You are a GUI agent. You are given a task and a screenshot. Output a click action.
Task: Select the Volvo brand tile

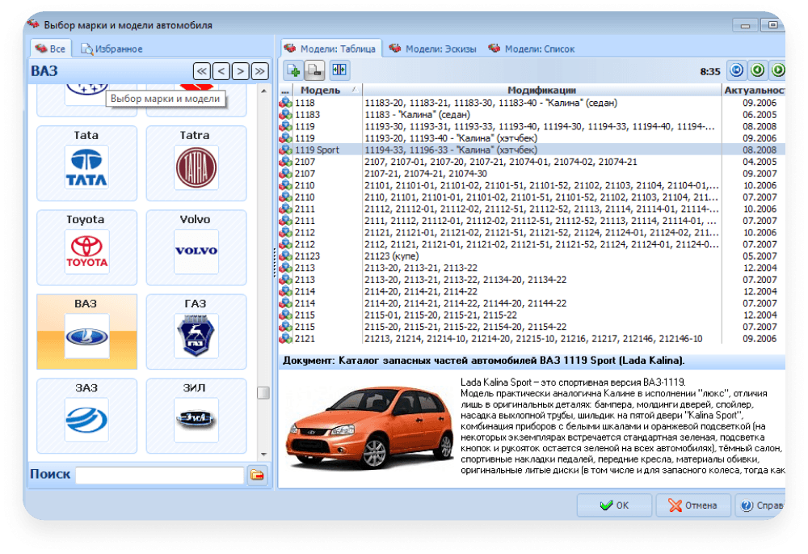click(x=196, y=251)
